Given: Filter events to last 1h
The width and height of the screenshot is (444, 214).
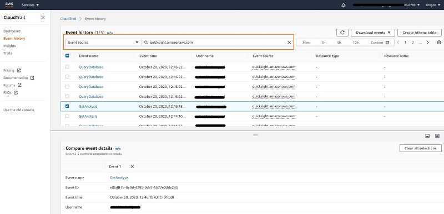Looking at the screenshot, I should coord(324,43).
